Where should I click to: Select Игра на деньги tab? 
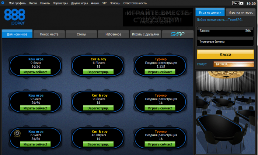(x=210, y=12)
